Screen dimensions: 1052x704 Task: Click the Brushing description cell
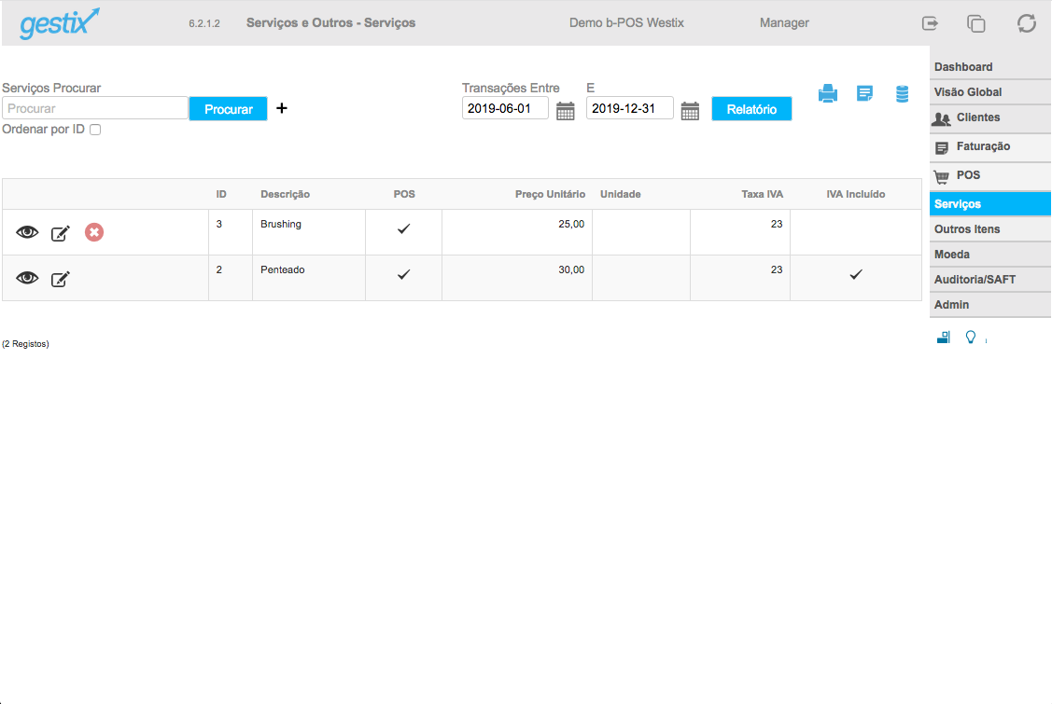click(309, 232)
